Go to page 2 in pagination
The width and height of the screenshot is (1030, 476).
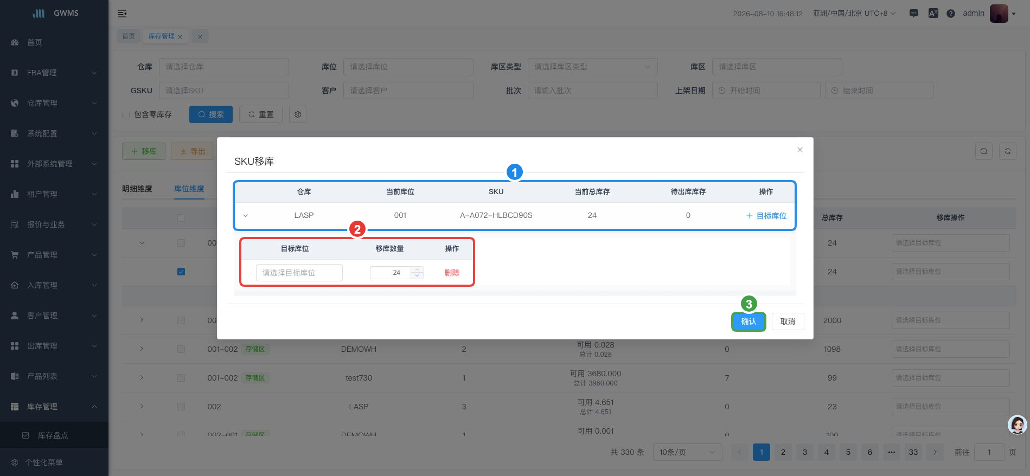(x=783, y=452)
